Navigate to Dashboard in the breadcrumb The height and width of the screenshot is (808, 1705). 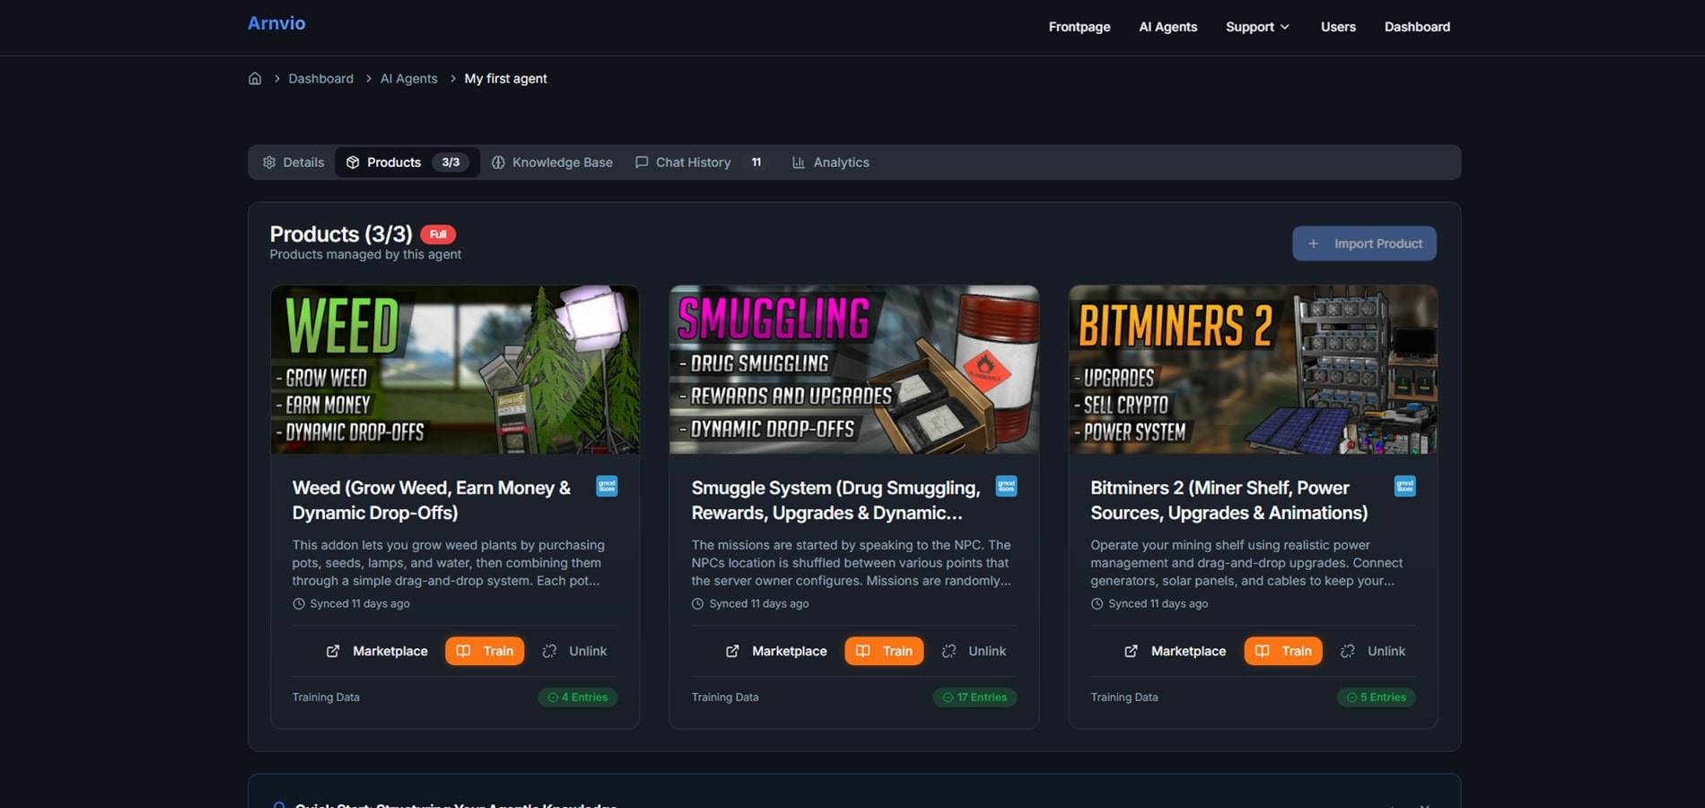pos(320,78)
